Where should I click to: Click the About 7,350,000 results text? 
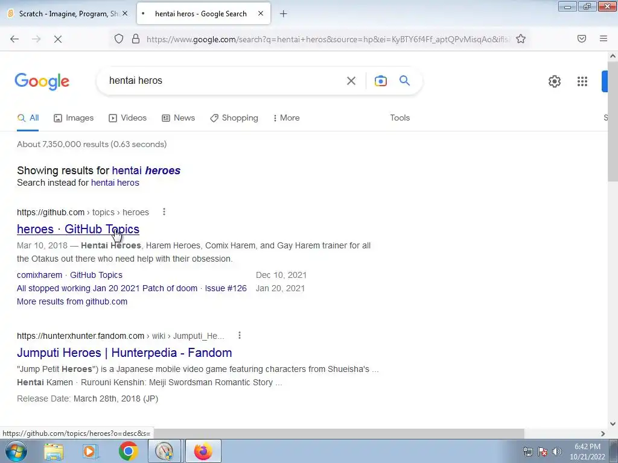tap(92, 144)
